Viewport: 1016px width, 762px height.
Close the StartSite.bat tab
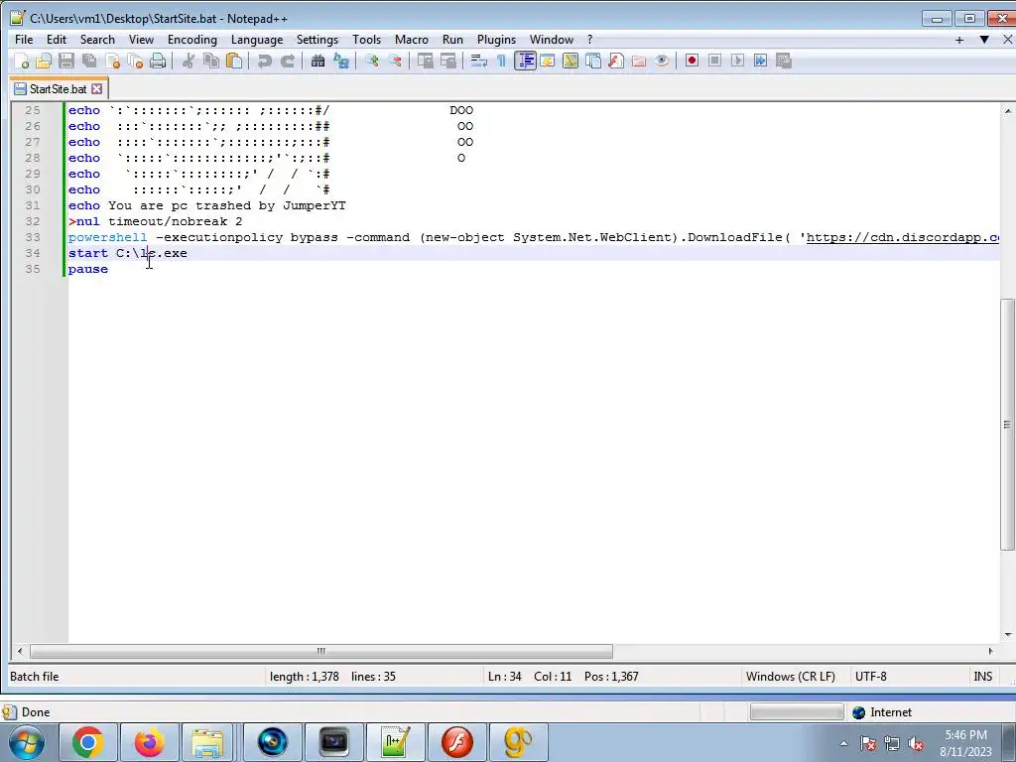click(96, 88)
